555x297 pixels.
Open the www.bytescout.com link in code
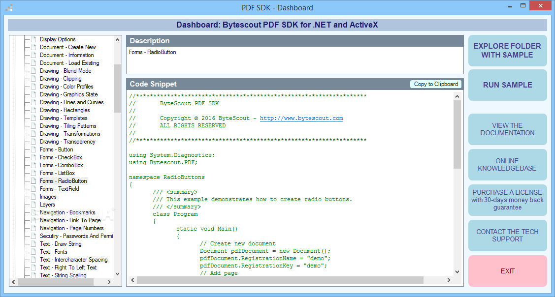point(301,119)
